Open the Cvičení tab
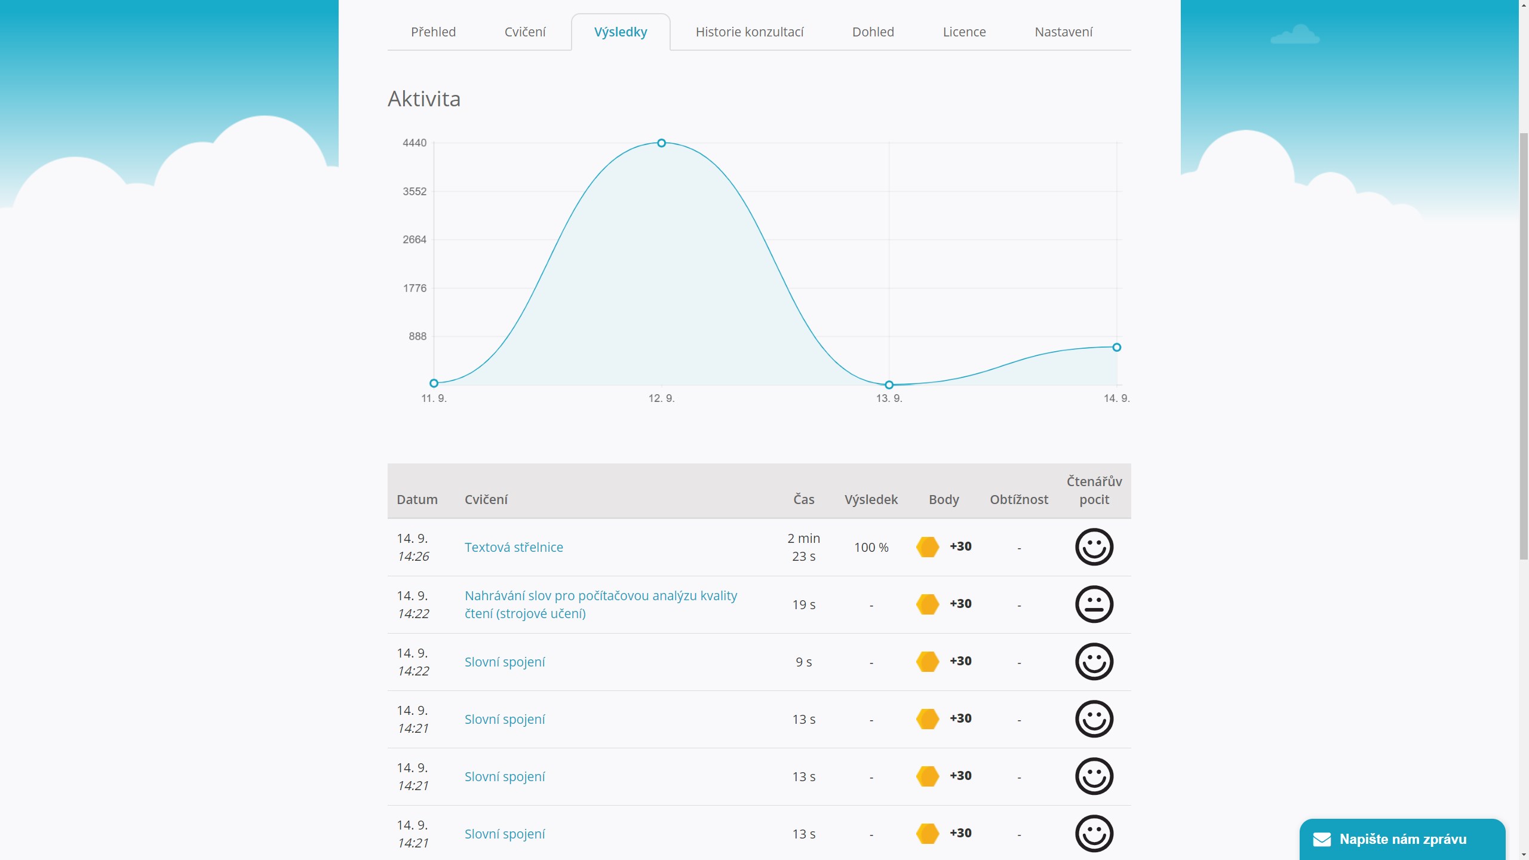Viewport: 1529px width, 860px height. (x=524, y=32)
